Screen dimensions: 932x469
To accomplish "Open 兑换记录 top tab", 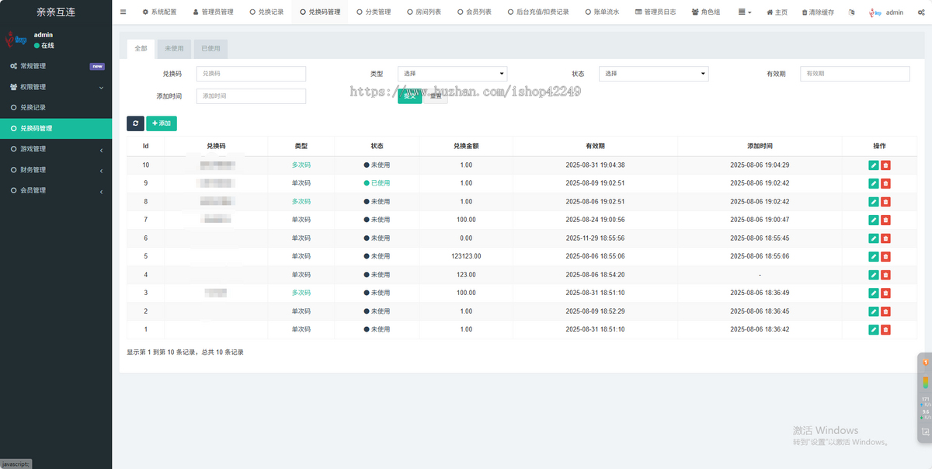I will click(x=266, y=12).
